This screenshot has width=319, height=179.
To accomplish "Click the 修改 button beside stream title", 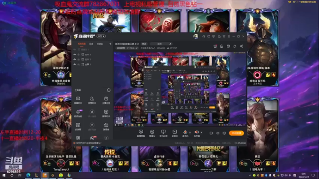I will [x=144, y=44].
